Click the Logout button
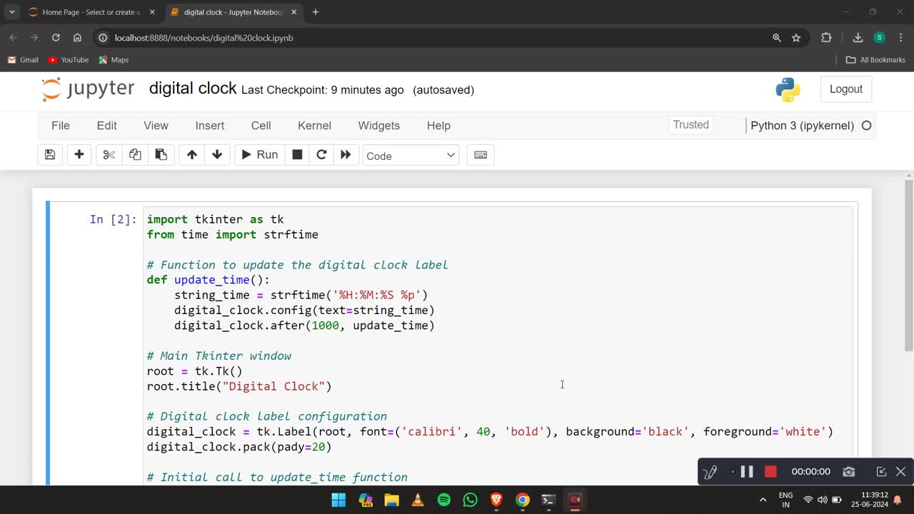 click(846, 89)
